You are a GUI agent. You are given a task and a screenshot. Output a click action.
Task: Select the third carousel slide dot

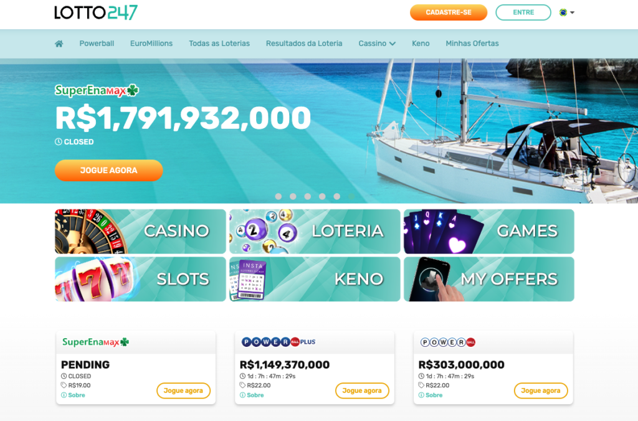pos(308,196)
